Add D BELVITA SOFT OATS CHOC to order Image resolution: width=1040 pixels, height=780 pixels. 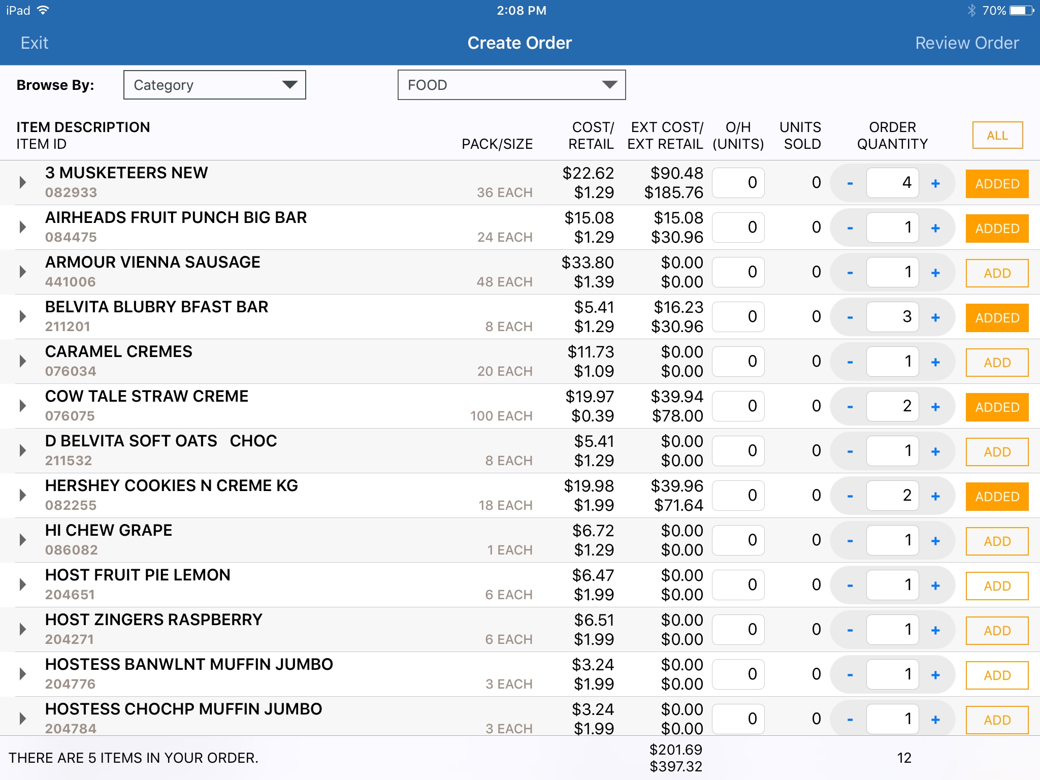[x=997, y=452]
